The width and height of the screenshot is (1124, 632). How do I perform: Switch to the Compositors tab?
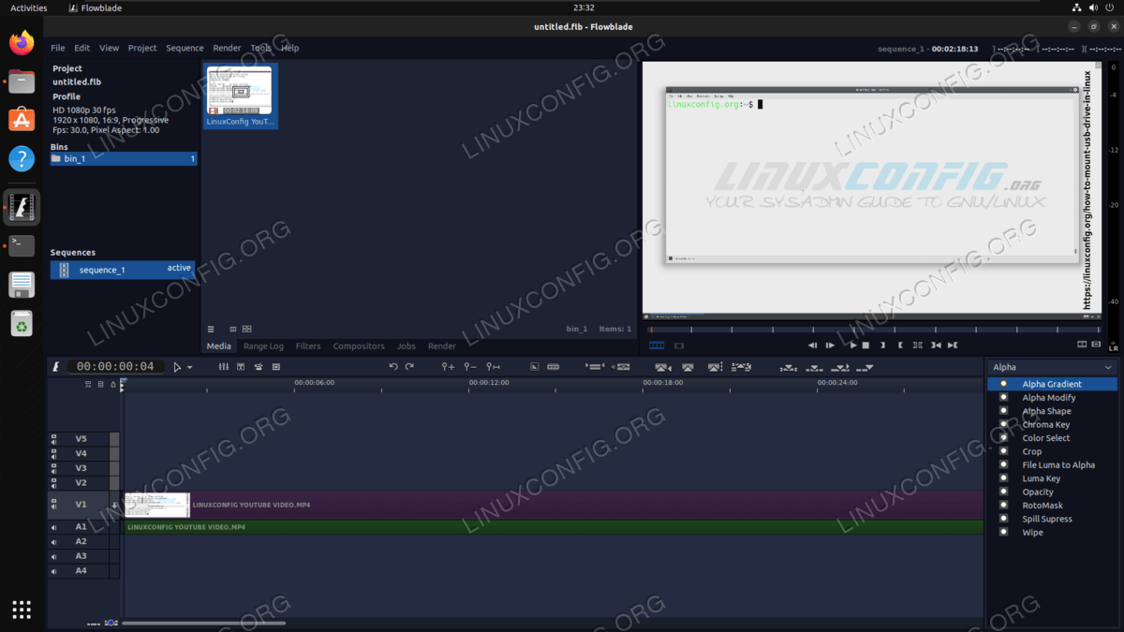(x=359, y=346)
